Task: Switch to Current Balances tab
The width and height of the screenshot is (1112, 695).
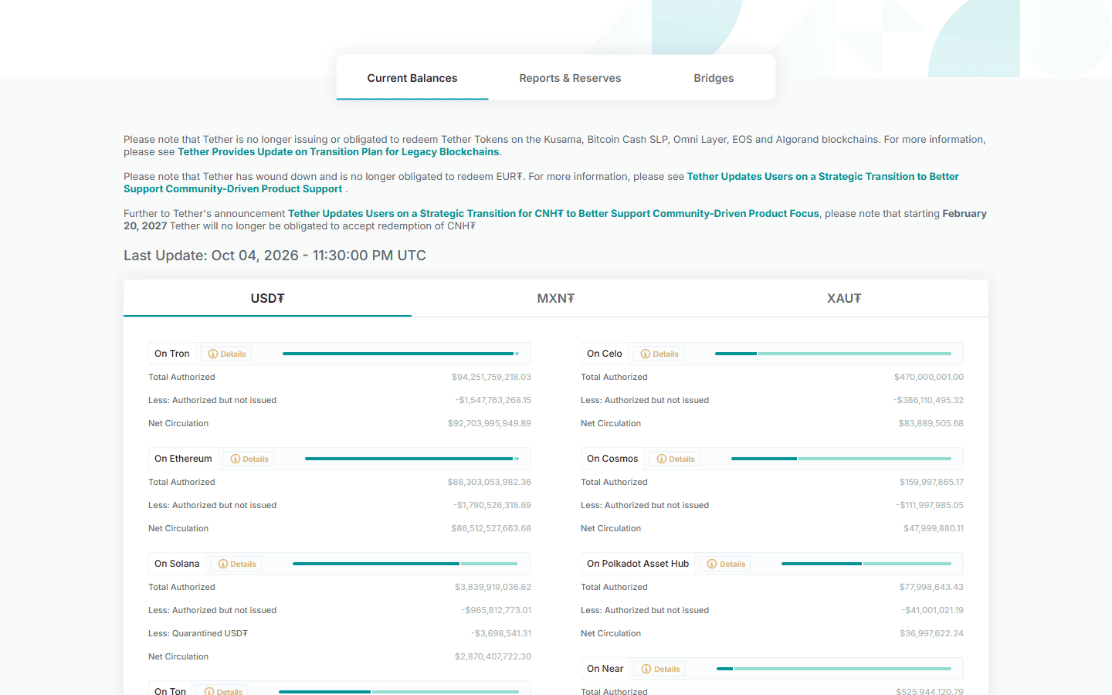Action: point(412,78)
